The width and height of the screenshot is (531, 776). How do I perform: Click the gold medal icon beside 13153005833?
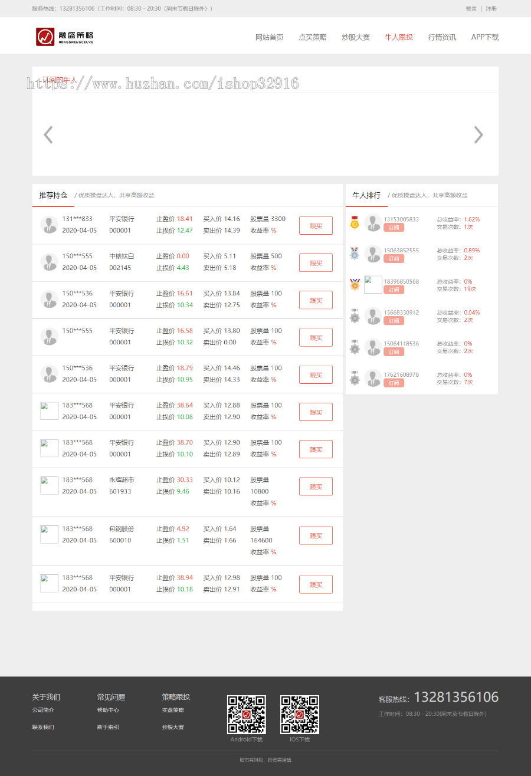pyautogui.click(x=353, y=222)
